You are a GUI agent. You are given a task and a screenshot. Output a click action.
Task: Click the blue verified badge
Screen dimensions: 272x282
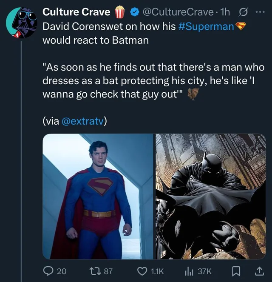click(x=133, y=12)
